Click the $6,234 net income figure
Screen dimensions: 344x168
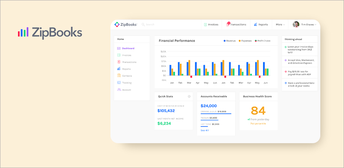(x=164, y=124)
